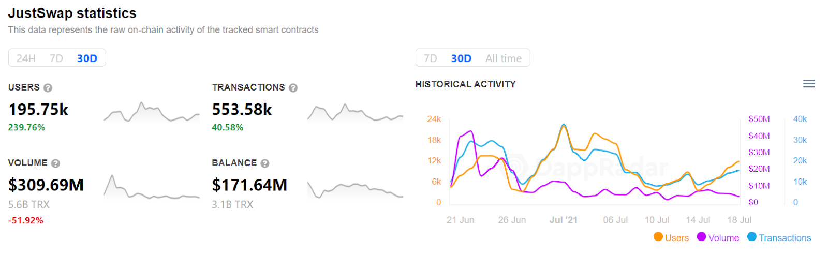Click the help icon next to VOLUME
This screenshot has height=255, width=828.
click(55, 163)
